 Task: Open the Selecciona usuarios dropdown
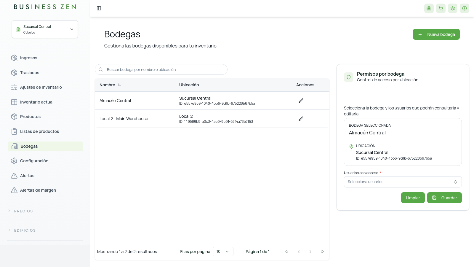pyautogui.click(x=403, y=182)
